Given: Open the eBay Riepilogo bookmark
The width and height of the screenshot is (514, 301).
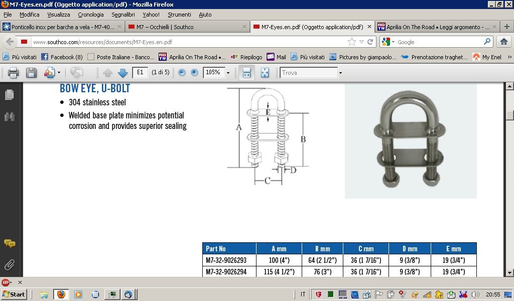Looking at the screenshot, I should tap(246, 57).
